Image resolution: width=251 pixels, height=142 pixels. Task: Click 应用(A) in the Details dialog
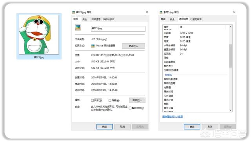click(227, 127)
